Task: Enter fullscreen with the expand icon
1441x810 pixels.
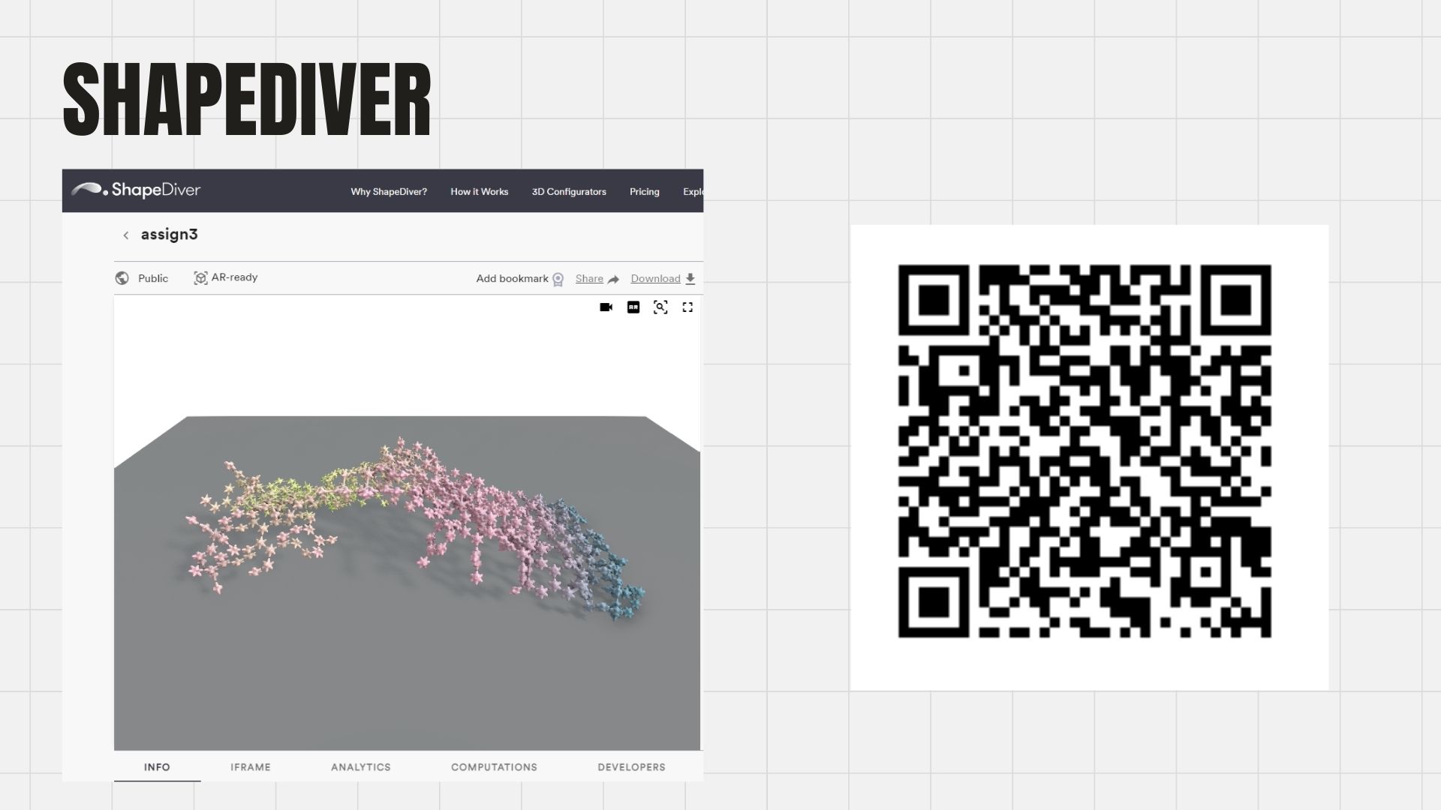Action: (x=687, y=307)
